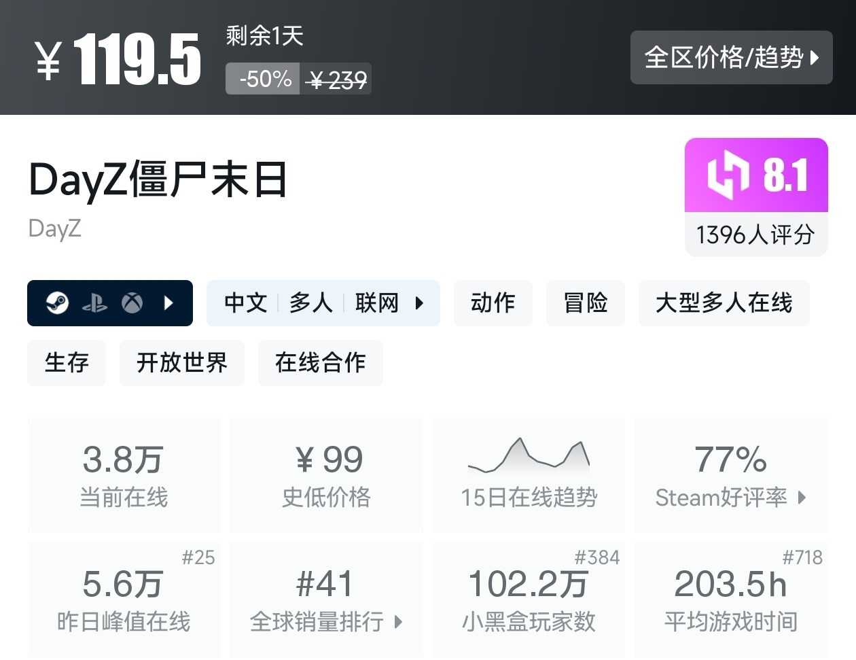The width and height of the screenshot is (856, 660).
Task: Select the 冒险 tag
Action: [x=586, y=303]
